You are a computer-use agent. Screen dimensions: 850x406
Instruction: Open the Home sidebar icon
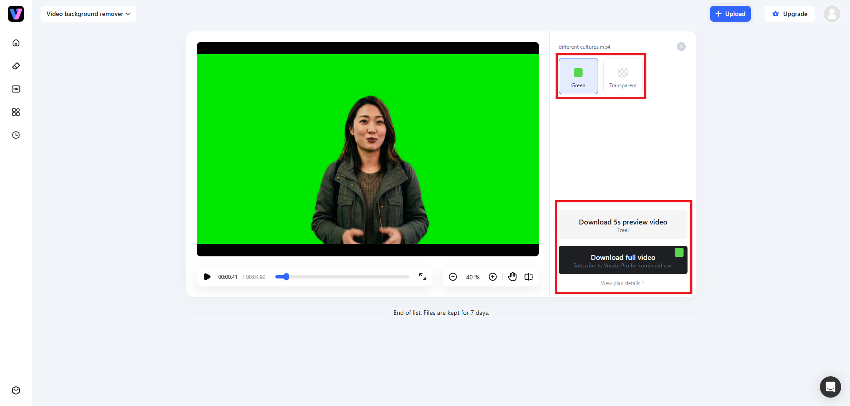pyautogui.click(x=16, y=43)
